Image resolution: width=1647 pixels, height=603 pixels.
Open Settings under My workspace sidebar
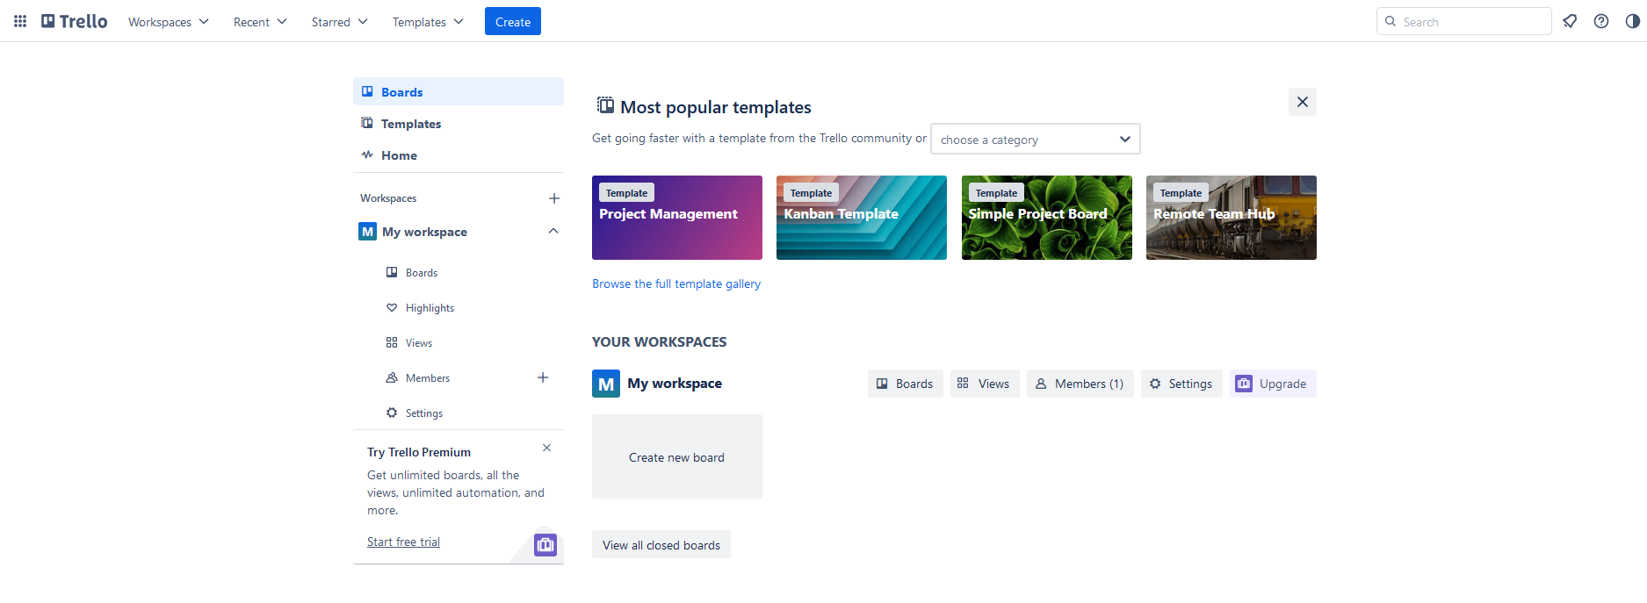click(459, 413)
